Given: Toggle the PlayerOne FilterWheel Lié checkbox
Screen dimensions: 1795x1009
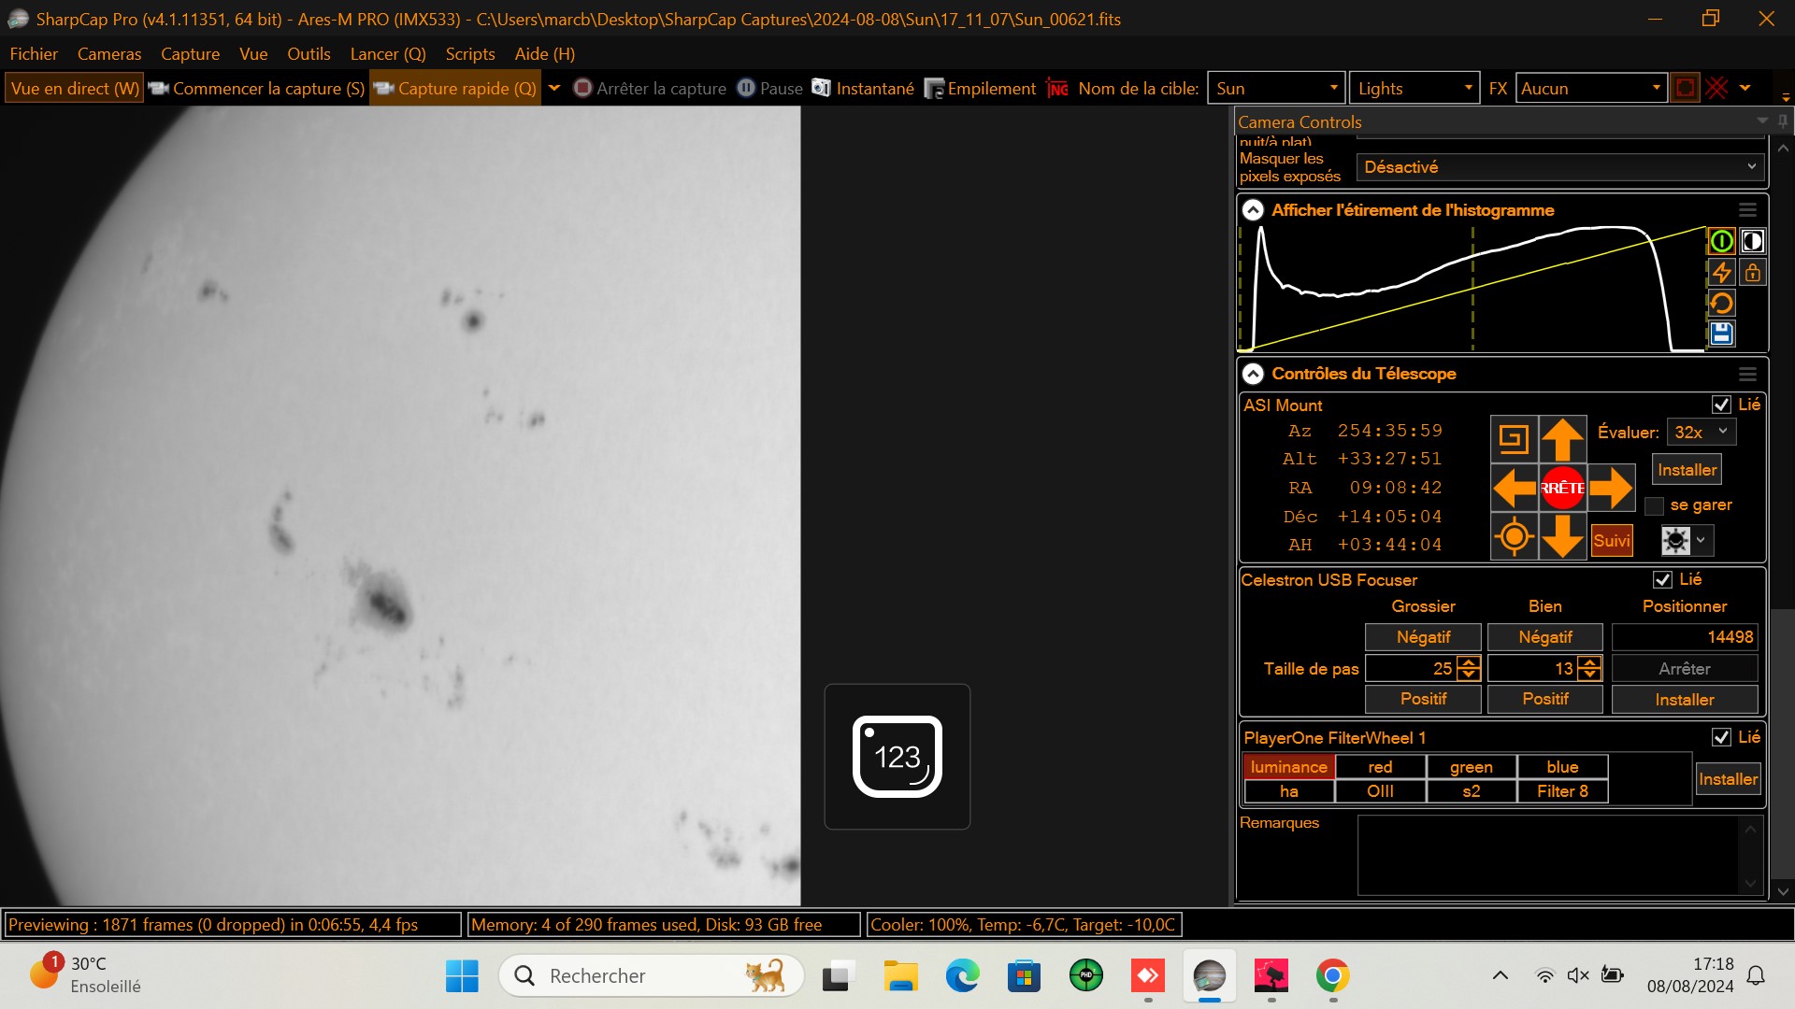Looking at the screenshot, I should pyautogui.click(x=1721, y=737).
